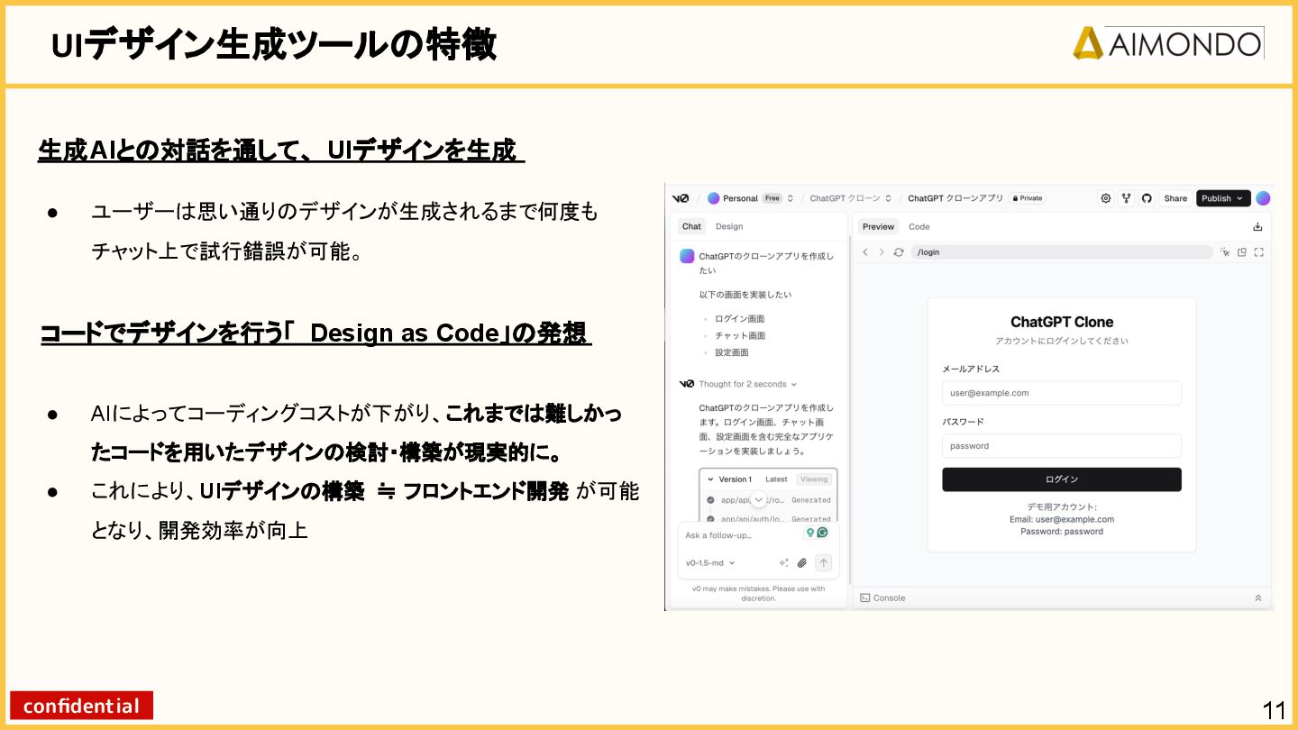The height and width of the screenshot is (730, 1298).
Task: Toggle fullscreen preview icon
Action: pos(1259,252)
